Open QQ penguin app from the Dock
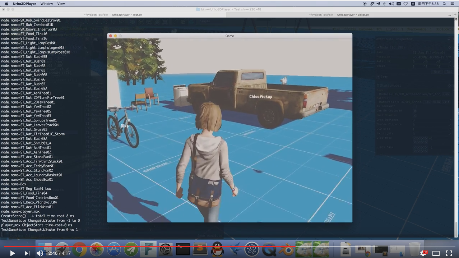Viewport: 459px width, 258px height. tap(217, 249)
